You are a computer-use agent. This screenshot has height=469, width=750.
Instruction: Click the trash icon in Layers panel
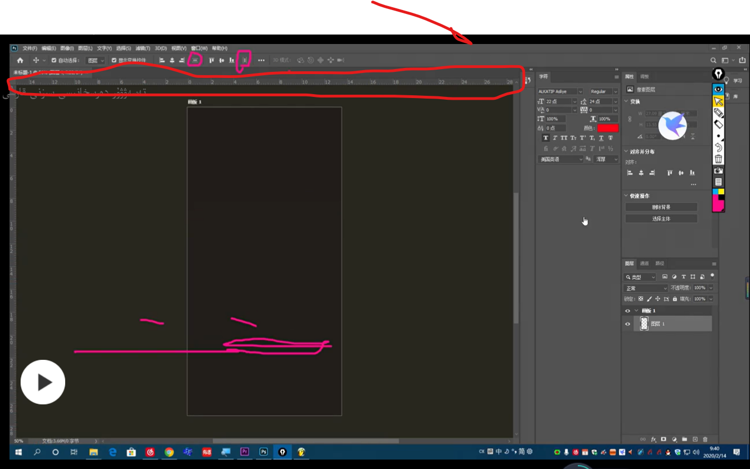click(x=705, y=439)
